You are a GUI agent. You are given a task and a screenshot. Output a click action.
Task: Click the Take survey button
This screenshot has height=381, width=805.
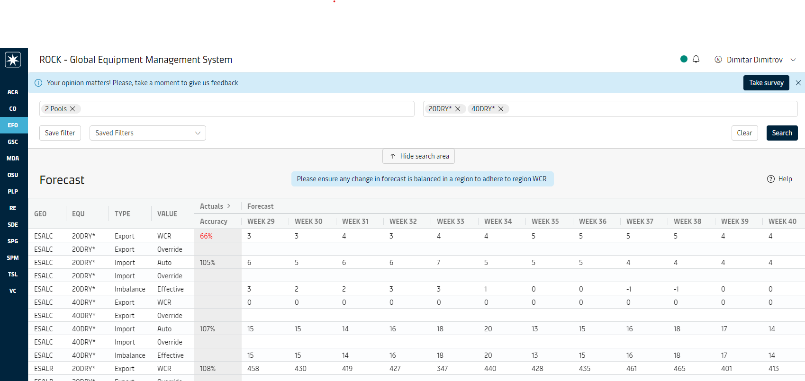pyautogui.click(x=766, y=83)
